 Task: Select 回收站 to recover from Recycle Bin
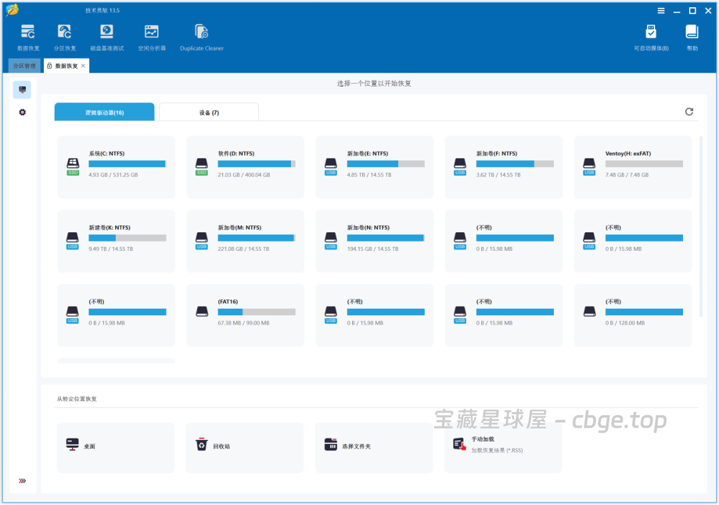[244, 446]
